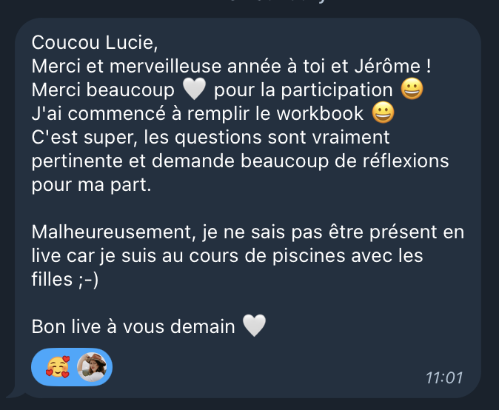The height and width of the screenshot is (410, 499).
Task: Click the 11:01 message timestamp
Action: 444,378
